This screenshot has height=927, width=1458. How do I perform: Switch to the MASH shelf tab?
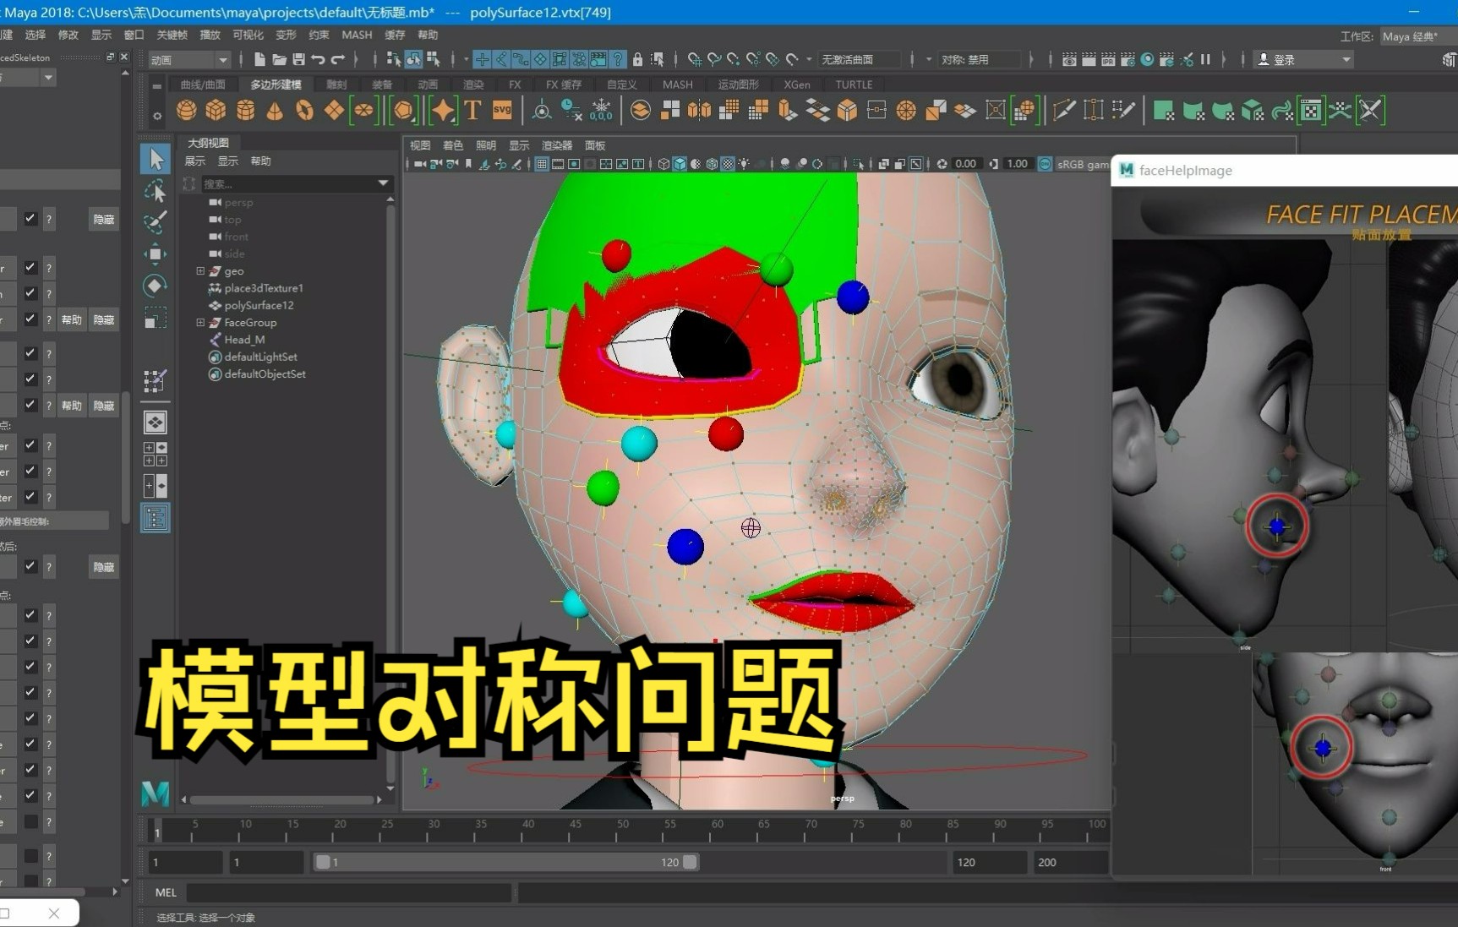(677, 85)
